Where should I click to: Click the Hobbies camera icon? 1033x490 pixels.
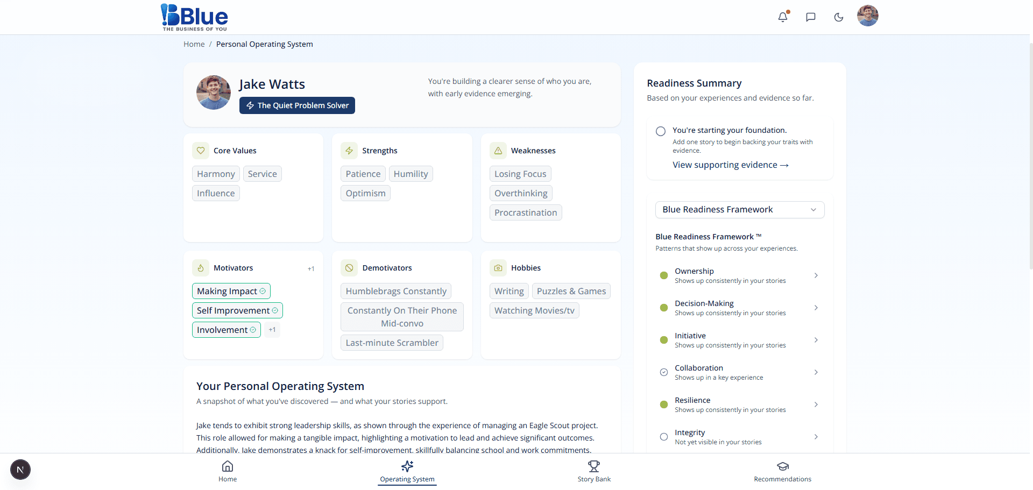pyautogui.click(x=498, y=268)
